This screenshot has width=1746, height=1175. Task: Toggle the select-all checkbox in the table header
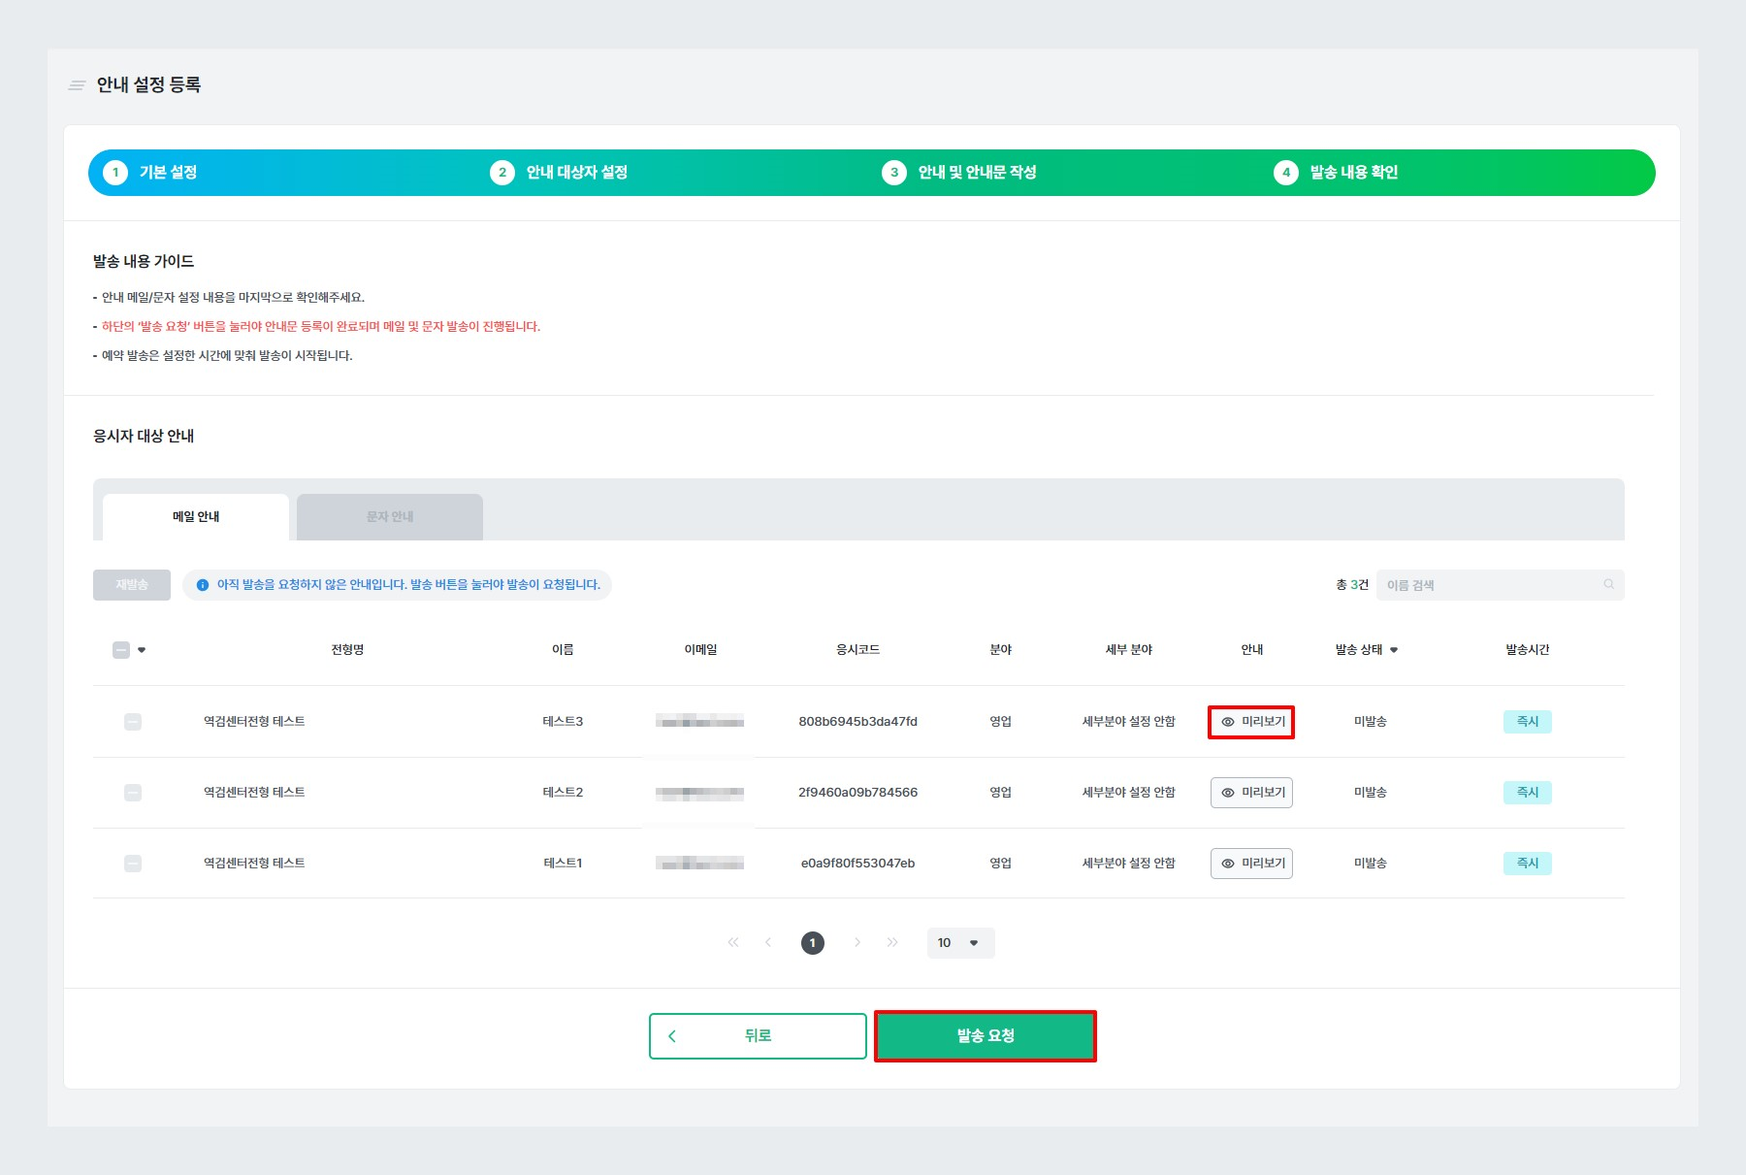[x=121, y=650]
